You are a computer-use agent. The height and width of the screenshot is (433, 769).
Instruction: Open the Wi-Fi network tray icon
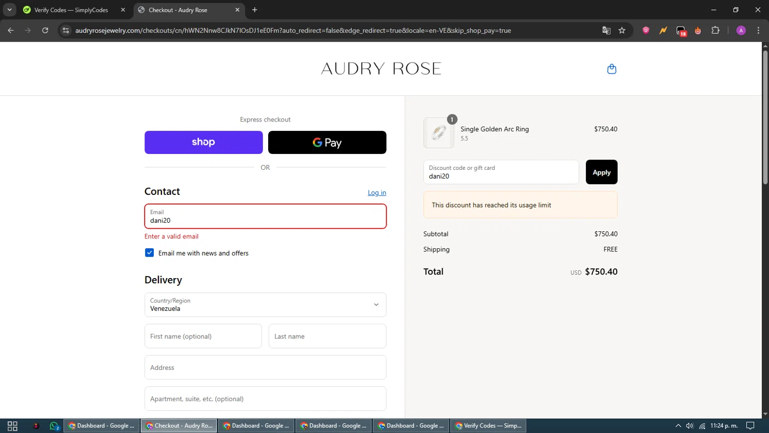click(x=702, y=426)
